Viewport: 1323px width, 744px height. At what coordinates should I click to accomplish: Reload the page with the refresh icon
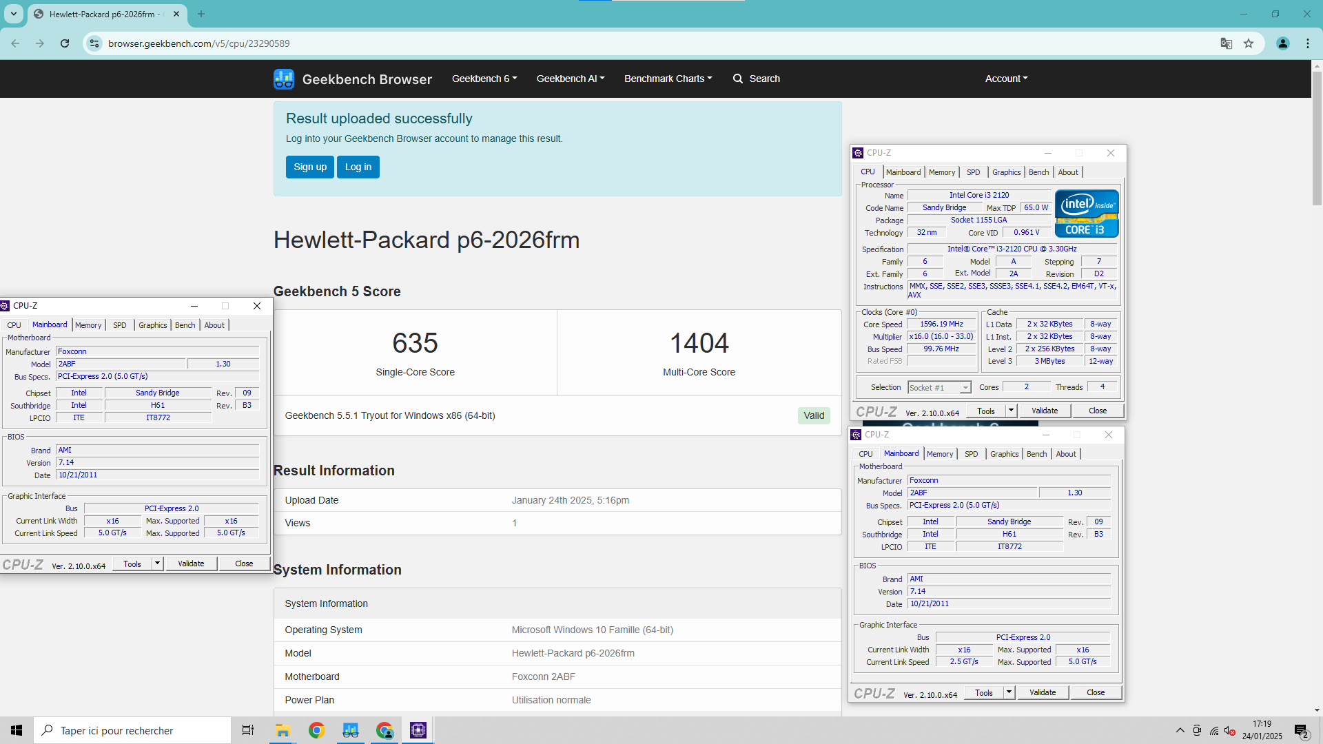tap(65, 43)
